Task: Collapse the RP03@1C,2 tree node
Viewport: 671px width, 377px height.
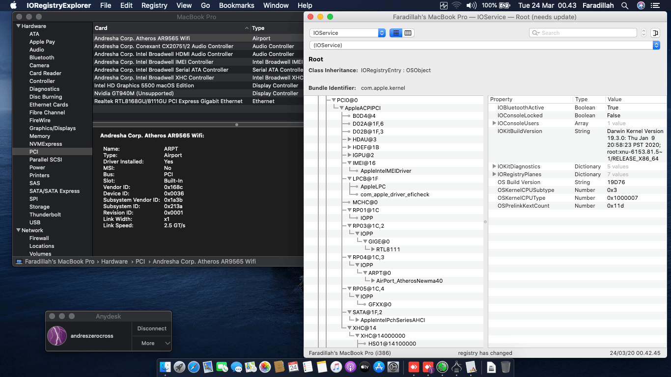Action: 349,226
